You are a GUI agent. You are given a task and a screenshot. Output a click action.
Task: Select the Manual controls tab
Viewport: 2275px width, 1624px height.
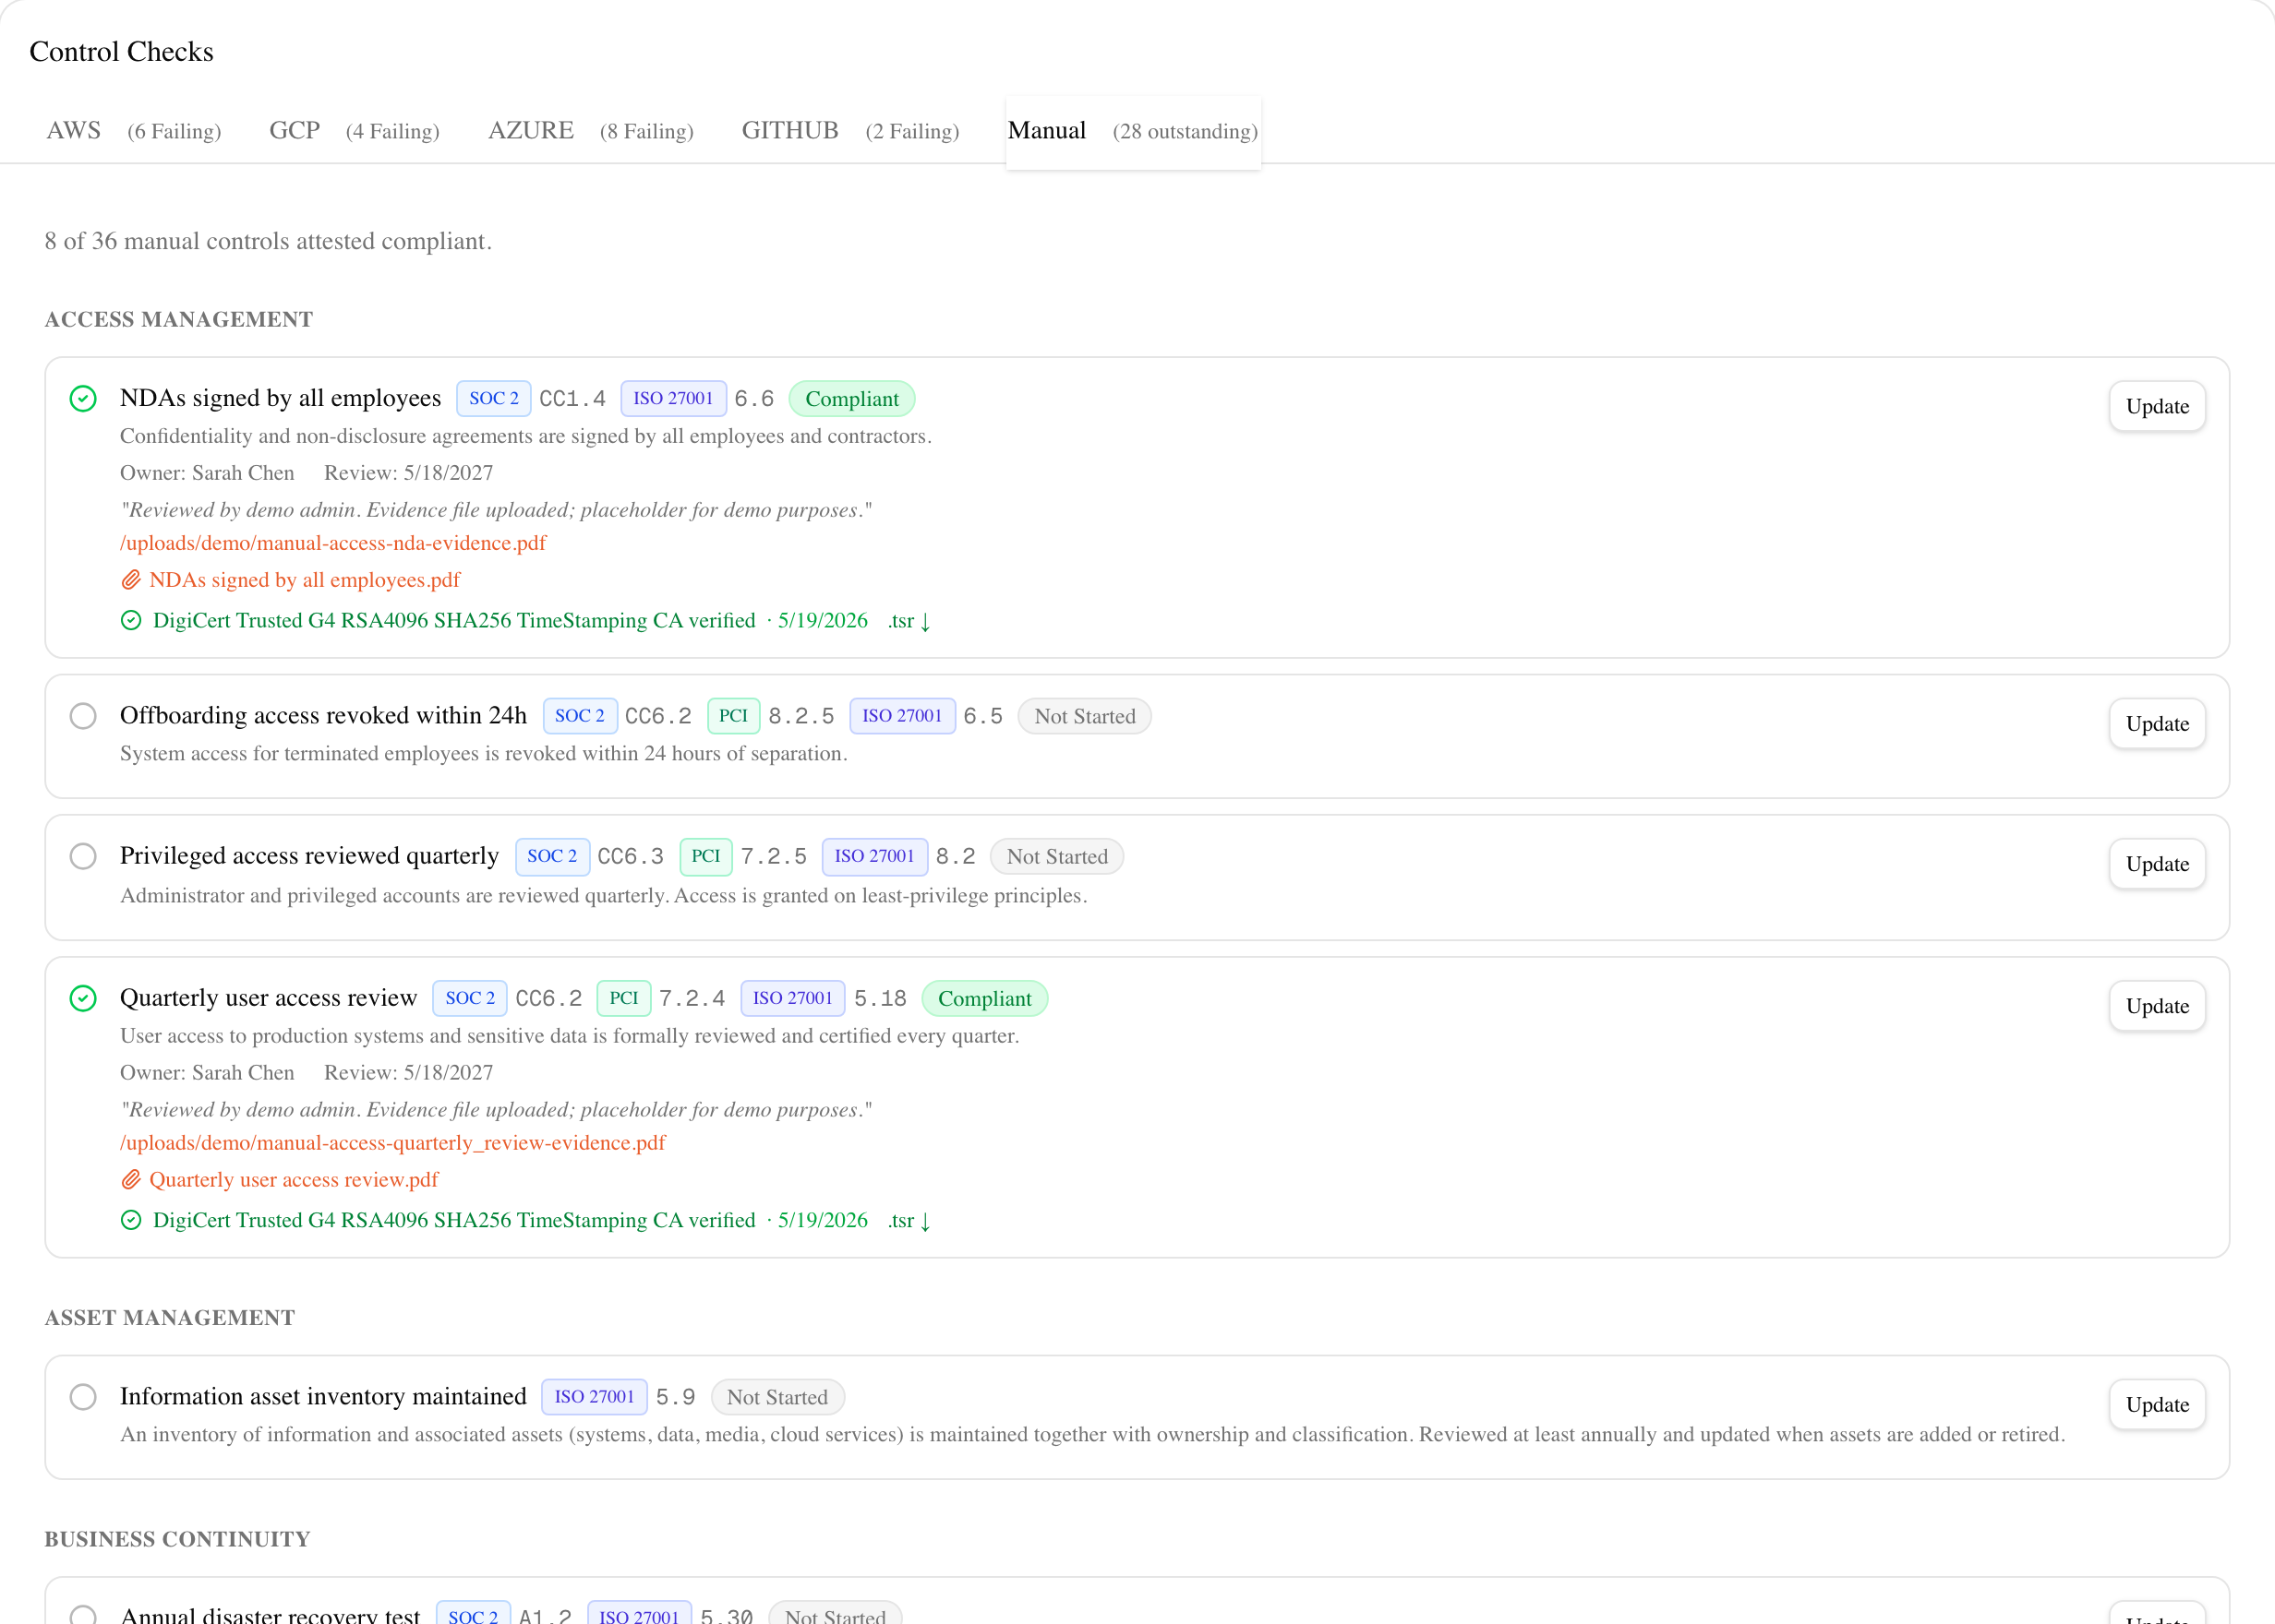(1133, 131)
